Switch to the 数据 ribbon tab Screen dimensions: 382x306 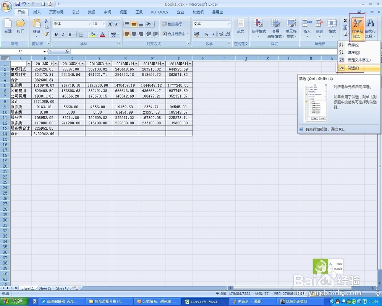click(x=91, y=12)
